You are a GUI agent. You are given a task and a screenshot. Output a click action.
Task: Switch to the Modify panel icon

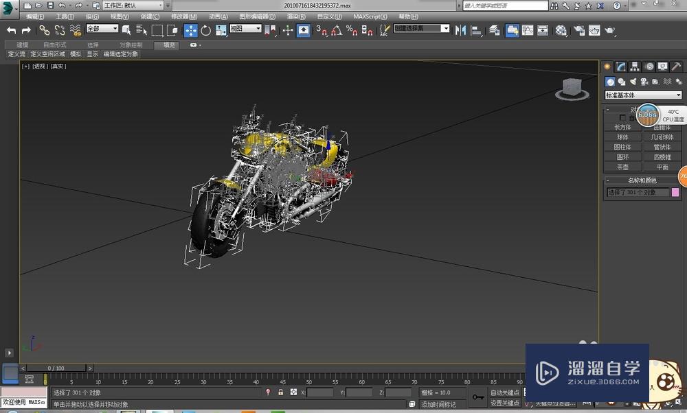(x=620, y=67)
